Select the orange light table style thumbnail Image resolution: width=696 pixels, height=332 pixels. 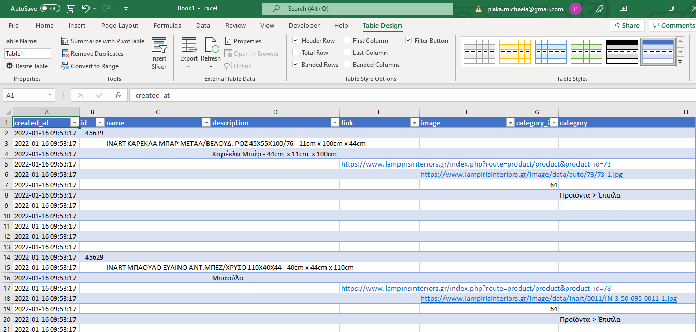(x=514, y=52)
